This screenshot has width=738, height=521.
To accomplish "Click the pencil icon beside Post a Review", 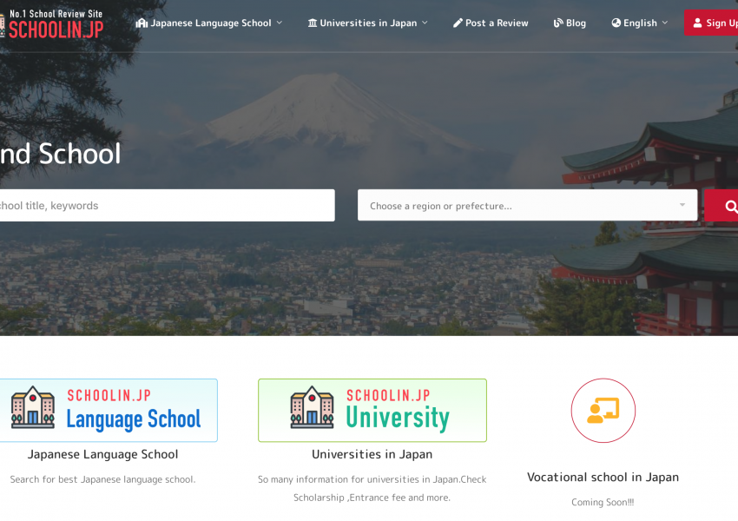I will 458,23.
